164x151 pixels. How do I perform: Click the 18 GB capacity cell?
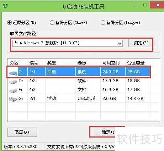[133, 81]
